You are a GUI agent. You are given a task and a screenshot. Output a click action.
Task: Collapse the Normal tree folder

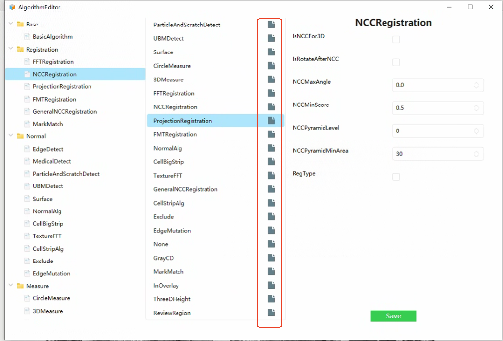(11, 135)
